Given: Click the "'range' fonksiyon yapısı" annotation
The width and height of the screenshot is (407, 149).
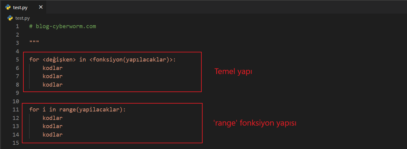Looking at the screenshot, I should [255, 123].
